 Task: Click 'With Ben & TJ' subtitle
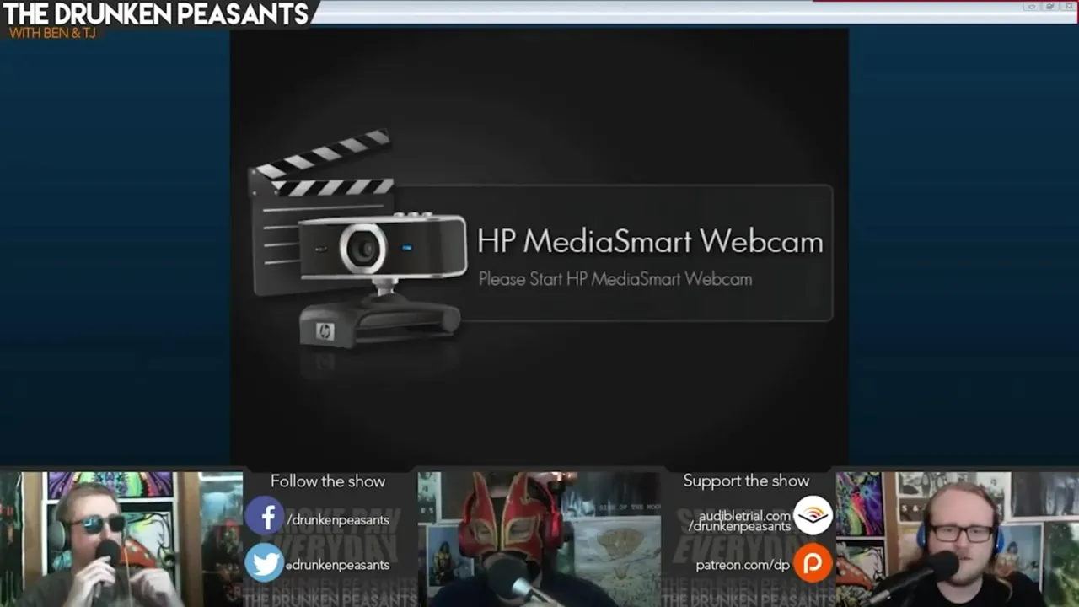click(x=52, y=33)
